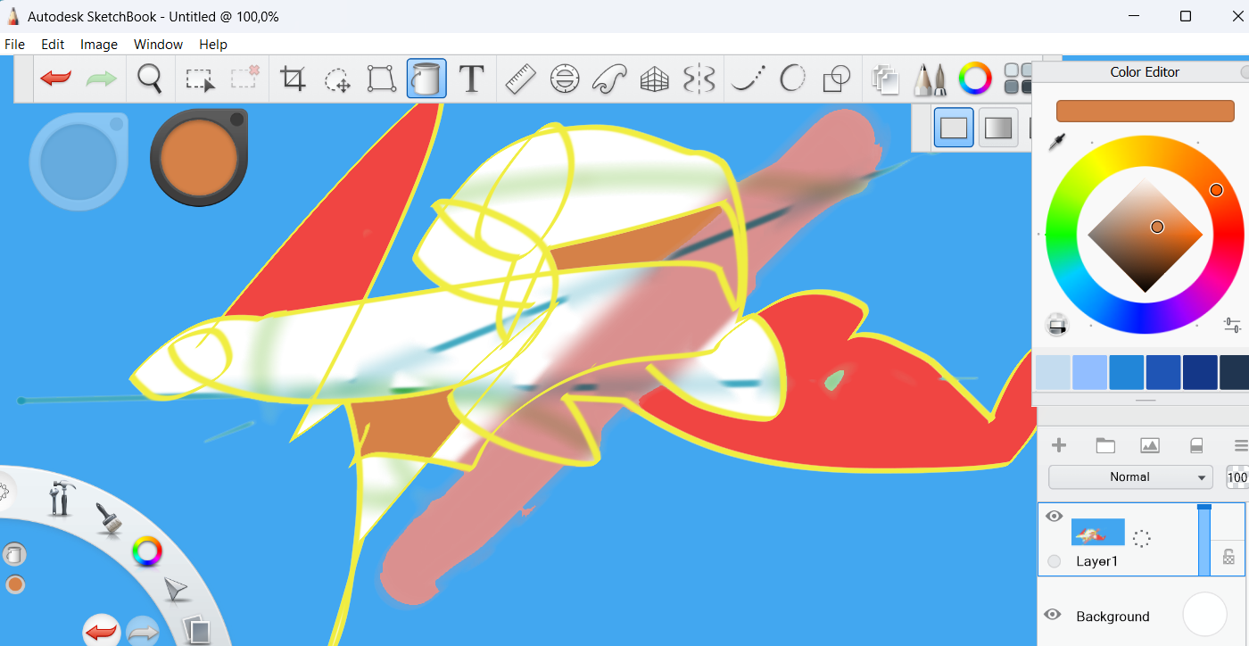Open the Brush Palette pencils icon
The height and width of the screenshot is (646, 1249).
click(930, 79)
